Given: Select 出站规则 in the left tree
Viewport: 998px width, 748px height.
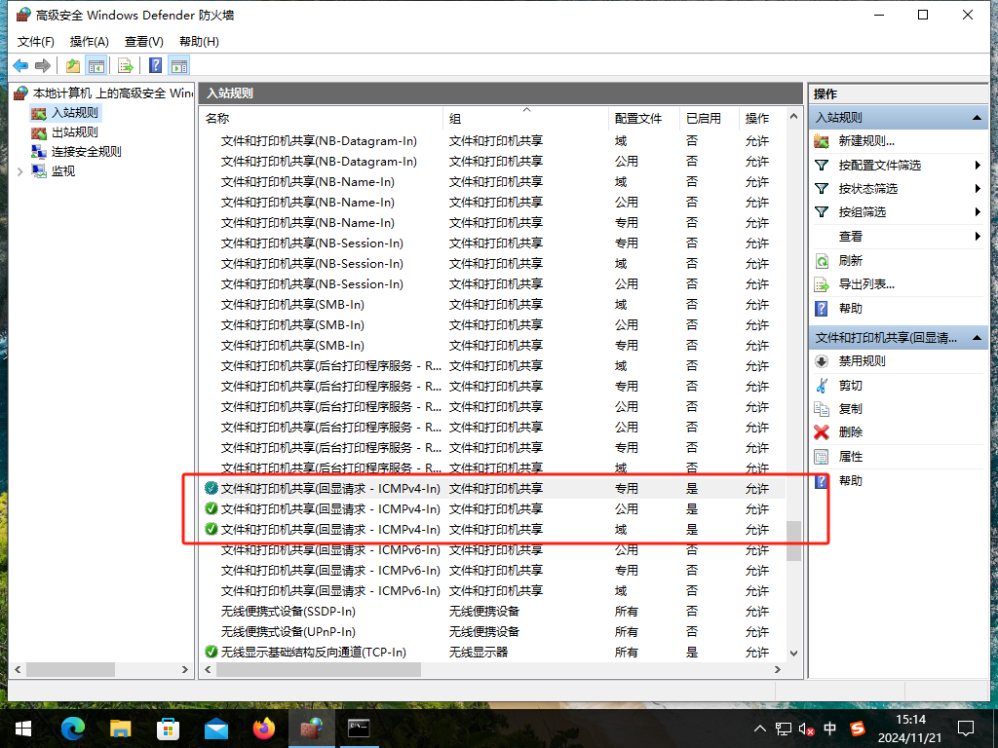Looking at the screenshot, I should pyautogui.click(x=74, y=132).
